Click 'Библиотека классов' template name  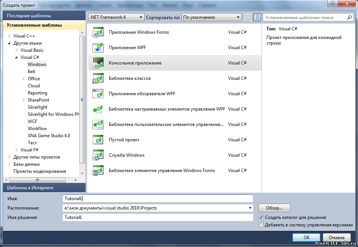[x=130, y=78]
